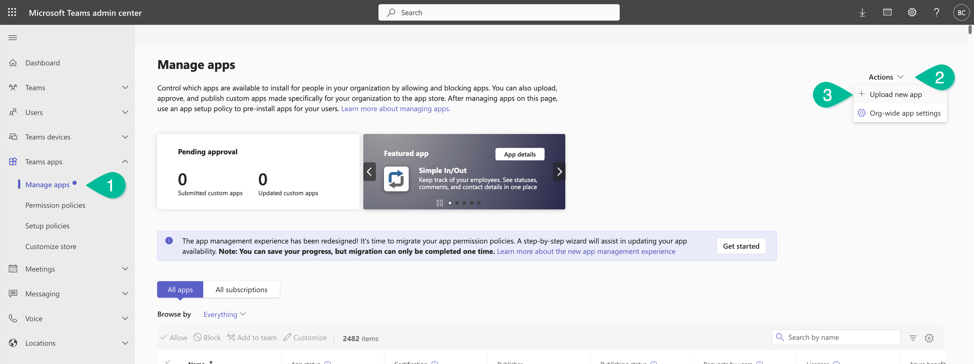
Task: Click the App details button
Action: (x=520, y=154)
